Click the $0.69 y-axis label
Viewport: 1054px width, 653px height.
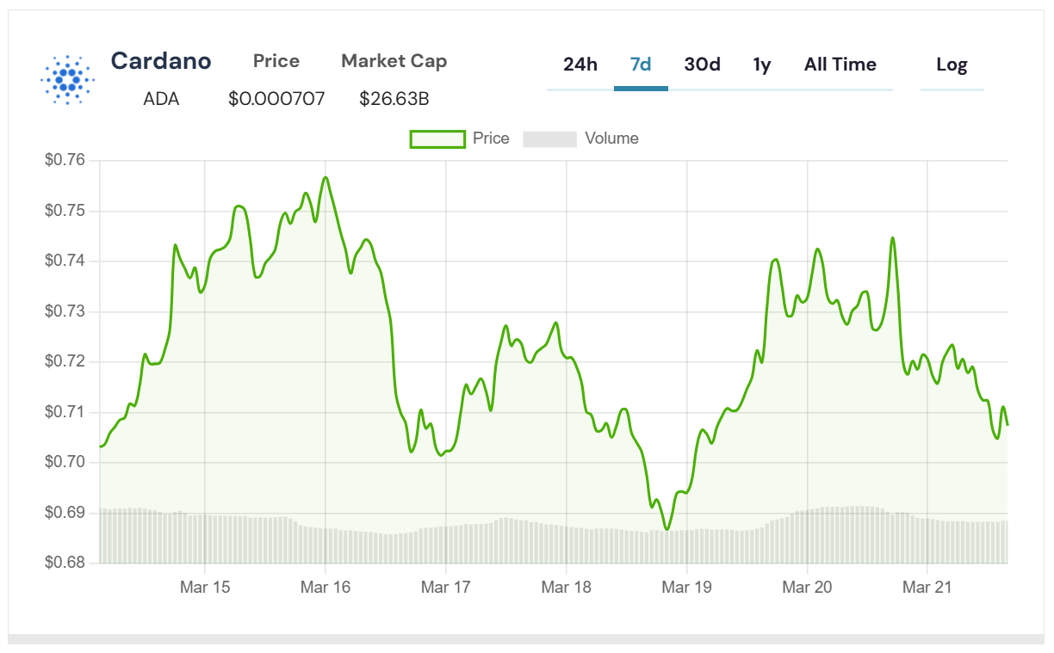tap(65, 513)
